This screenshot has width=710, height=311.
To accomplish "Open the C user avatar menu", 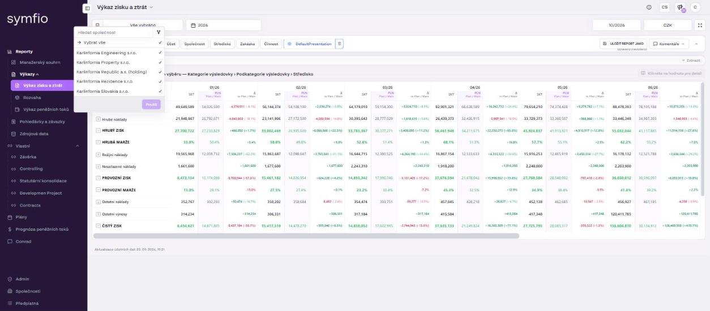I will click(x=695, y=7).
